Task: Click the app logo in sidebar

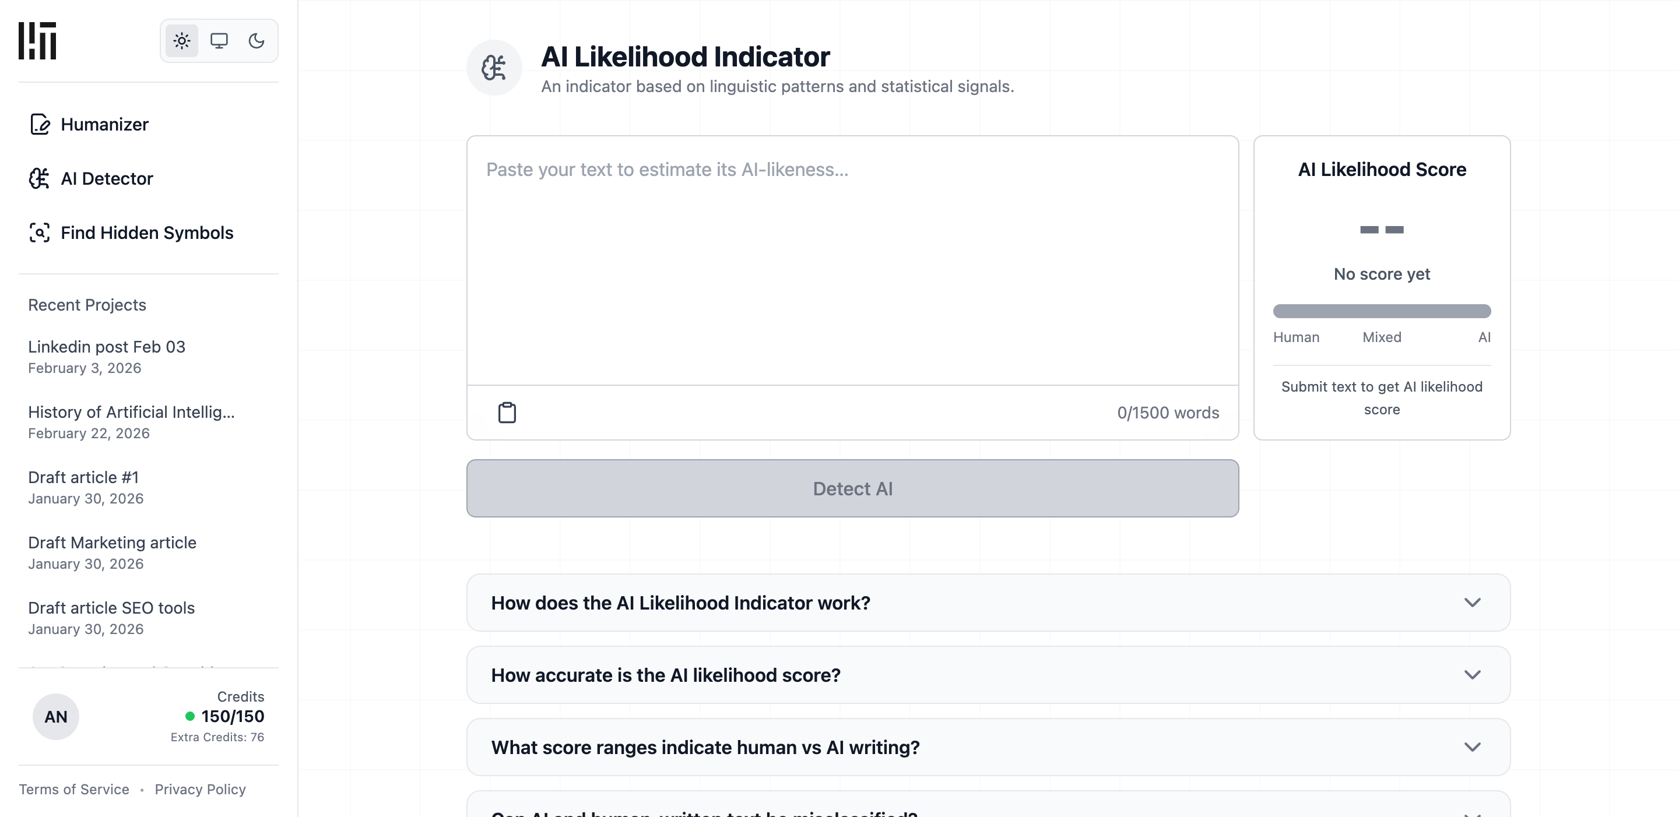Action: point(37,40)
